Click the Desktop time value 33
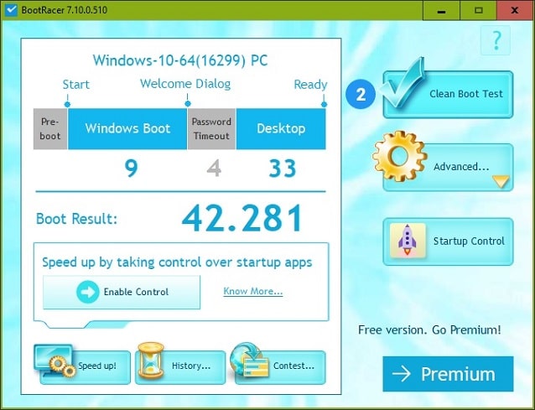The width and height of the screenshot is (535, 410). click(x=282, y=168)
